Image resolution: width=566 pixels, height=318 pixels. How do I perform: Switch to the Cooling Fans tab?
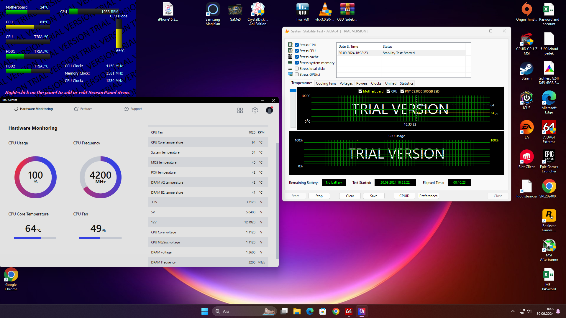[326, 83]
